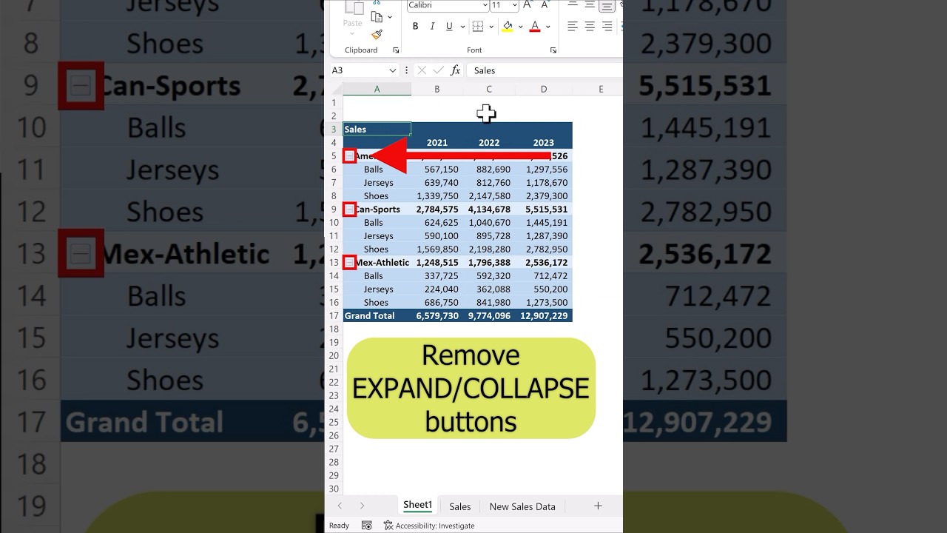
Task: Apply the Borders button
Action: (x=478, y=27)
